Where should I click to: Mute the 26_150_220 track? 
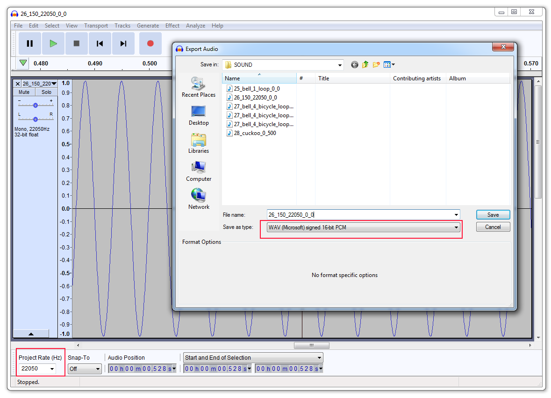coord(24,92)
